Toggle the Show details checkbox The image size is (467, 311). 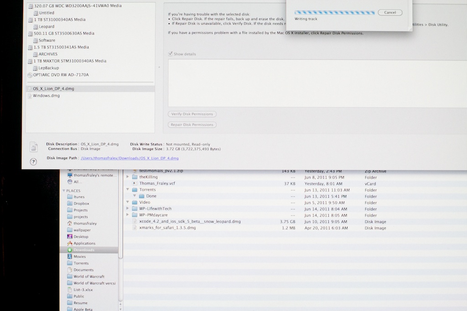[x=171, y=54]
